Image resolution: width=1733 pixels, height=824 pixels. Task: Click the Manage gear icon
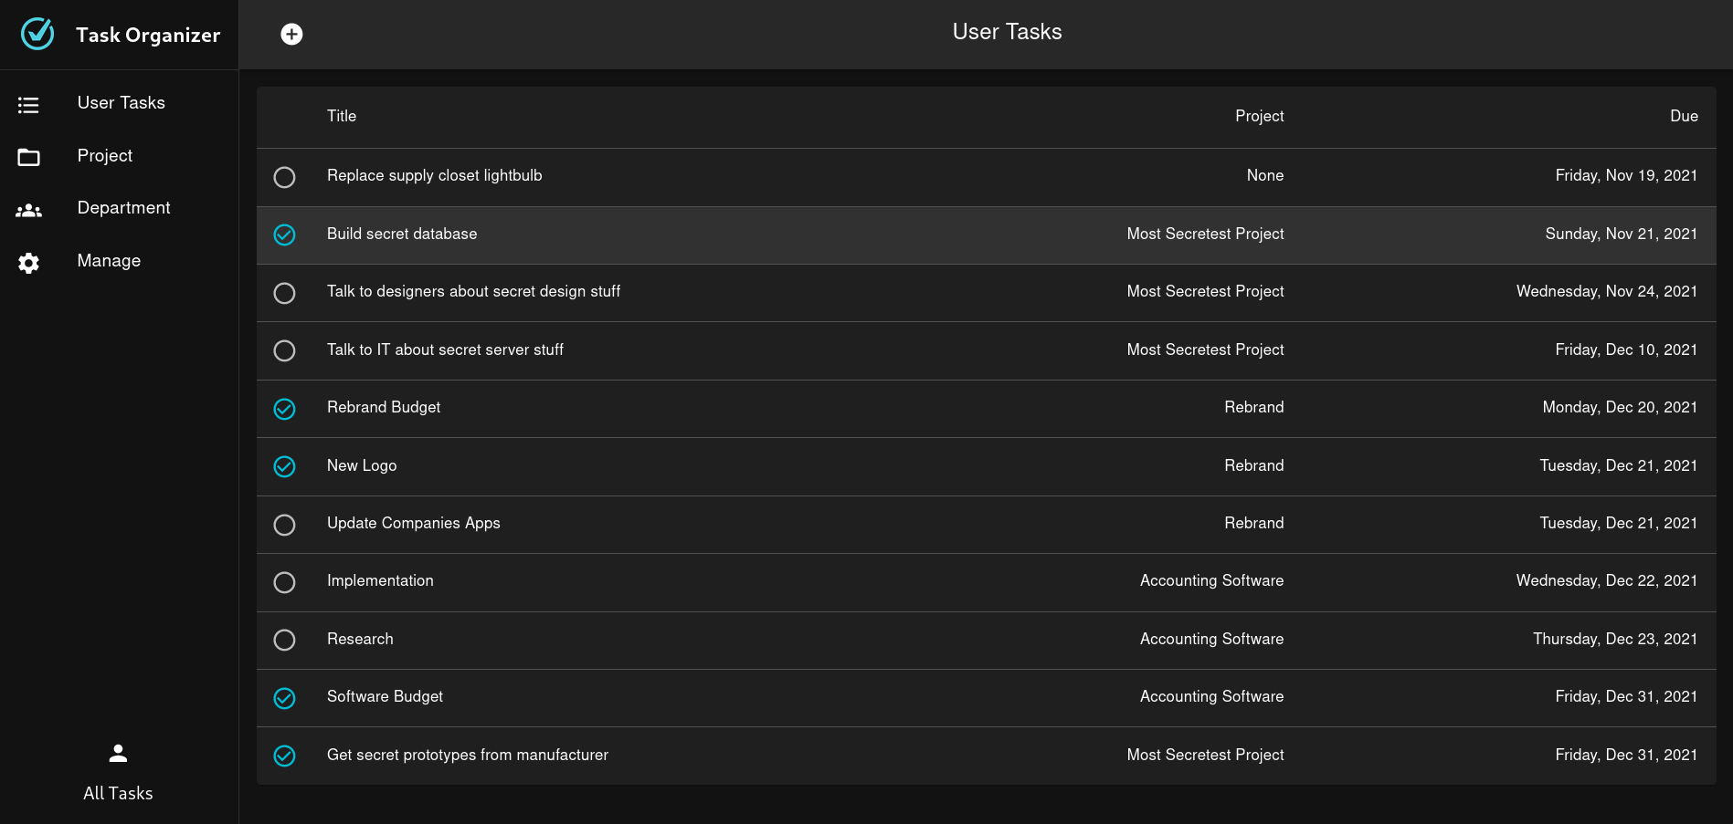[x=28, y=263]
